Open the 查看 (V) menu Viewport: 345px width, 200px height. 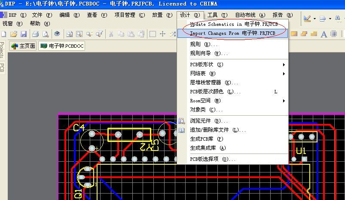(x=97, y=15)
